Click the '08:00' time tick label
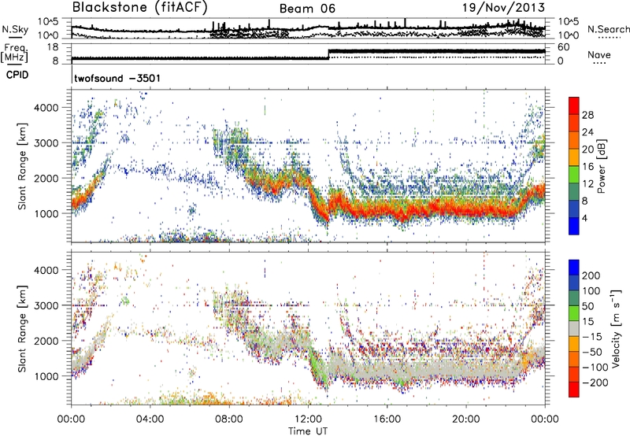The height and width of the screenshot is (436, 630). [229, 419]
